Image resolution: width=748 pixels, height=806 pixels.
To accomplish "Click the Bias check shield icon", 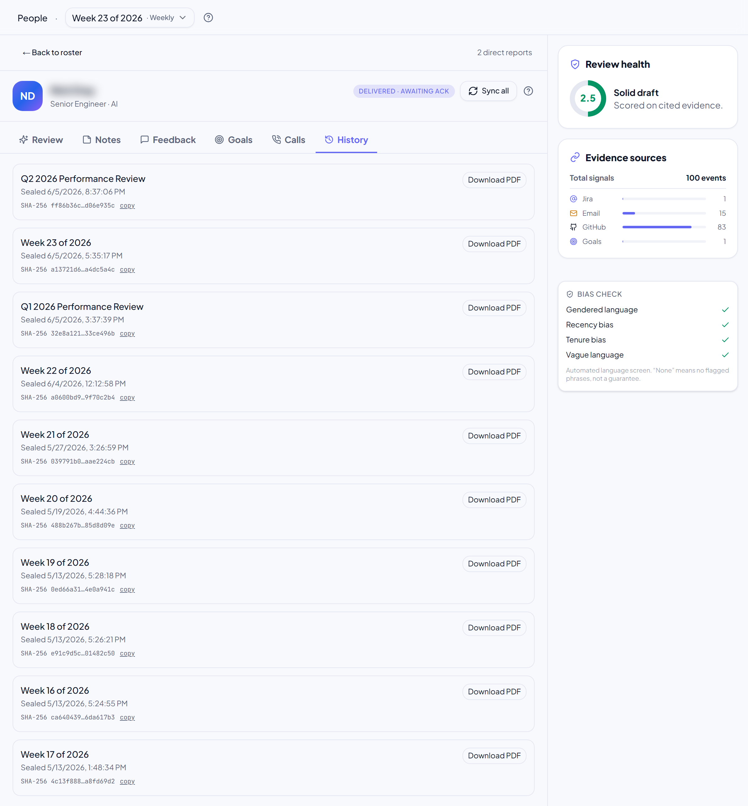I will (x=569, y=294).
